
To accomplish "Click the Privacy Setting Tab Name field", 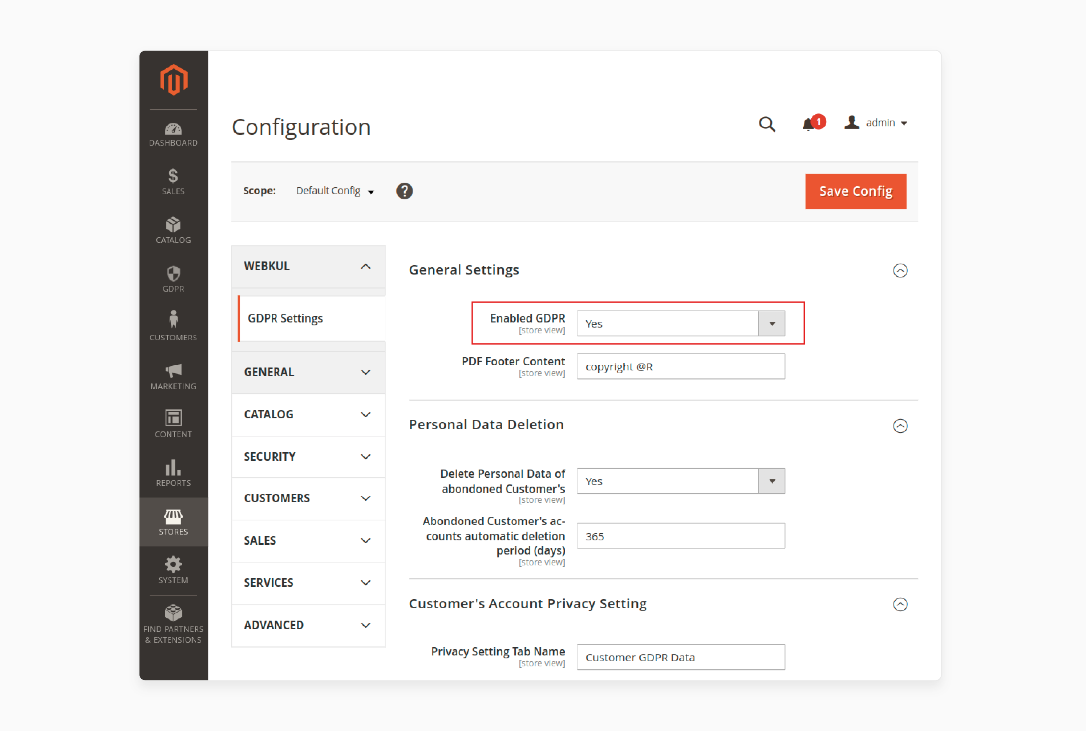I will coord(681,657).
